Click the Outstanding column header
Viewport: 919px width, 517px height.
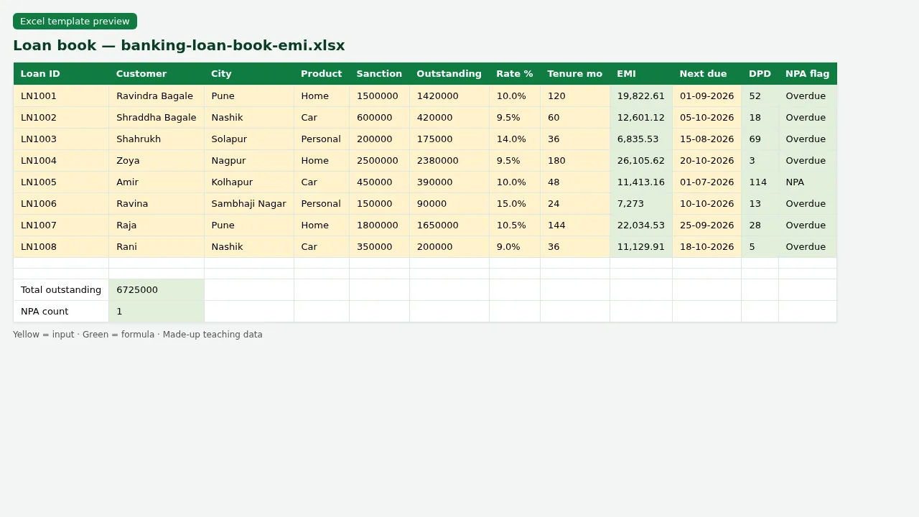coord(449,74)
